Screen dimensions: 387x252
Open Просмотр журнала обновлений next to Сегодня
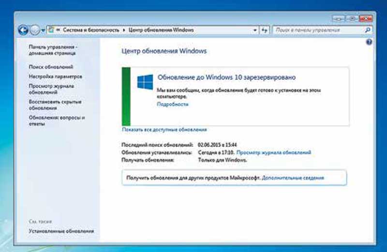(274, 153)
